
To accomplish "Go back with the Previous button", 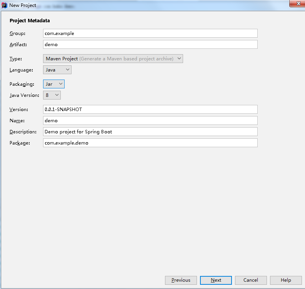I will coord(181,280).
